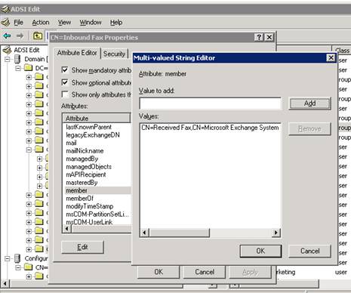
Task: Open the View menu
Action: point(64,23)
